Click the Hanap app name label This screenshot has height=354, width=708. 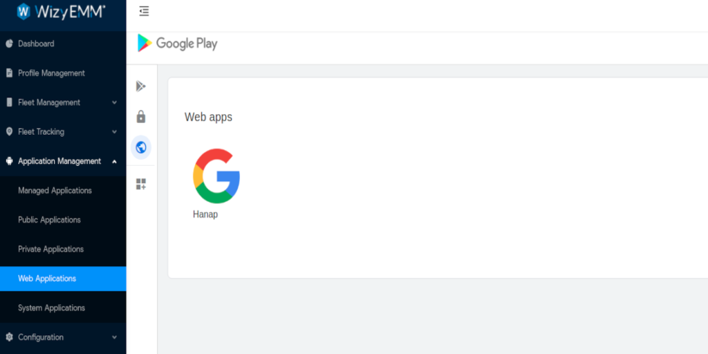205,214
